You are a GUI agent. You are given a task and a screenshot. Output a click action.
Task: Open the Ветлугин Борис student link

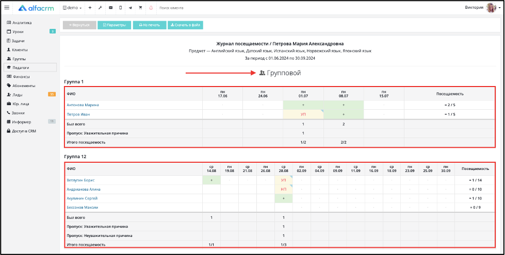click(x=80, y=180)
